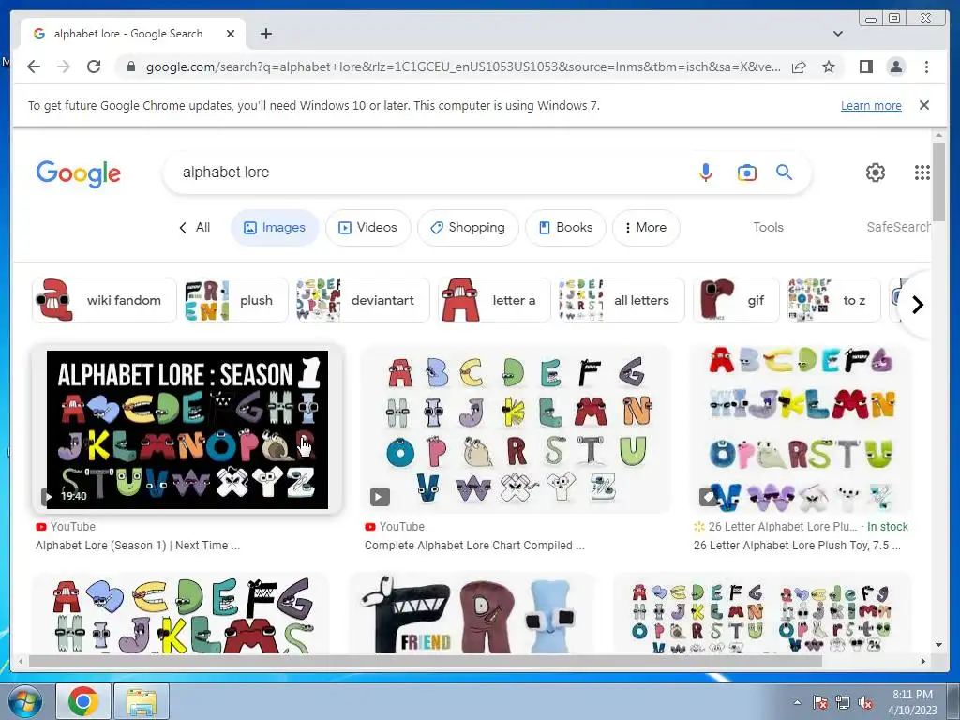Open the SafeSearch setting
The image size is (960, 720).
(898, 227)
